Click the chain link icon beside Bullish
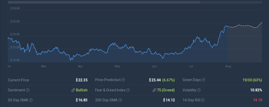269x107 pixels. point(73,90)
